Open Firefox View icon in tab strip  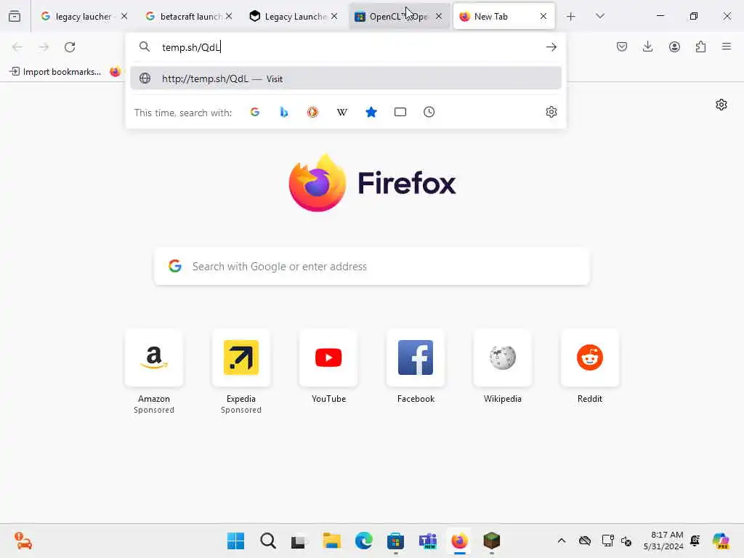15,16
